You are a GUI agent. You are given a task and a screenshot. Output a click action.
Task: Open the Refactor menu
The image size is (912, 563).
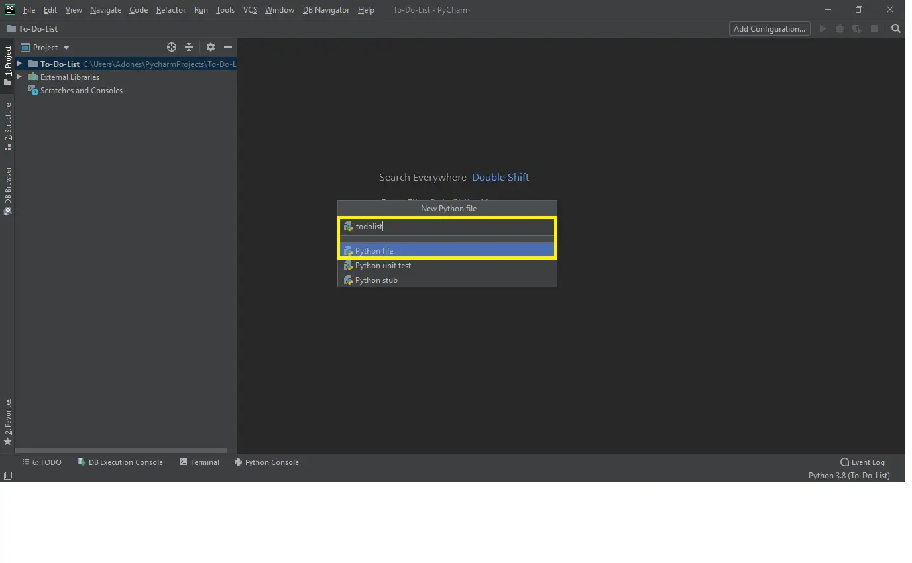click(x=170, y=9)
